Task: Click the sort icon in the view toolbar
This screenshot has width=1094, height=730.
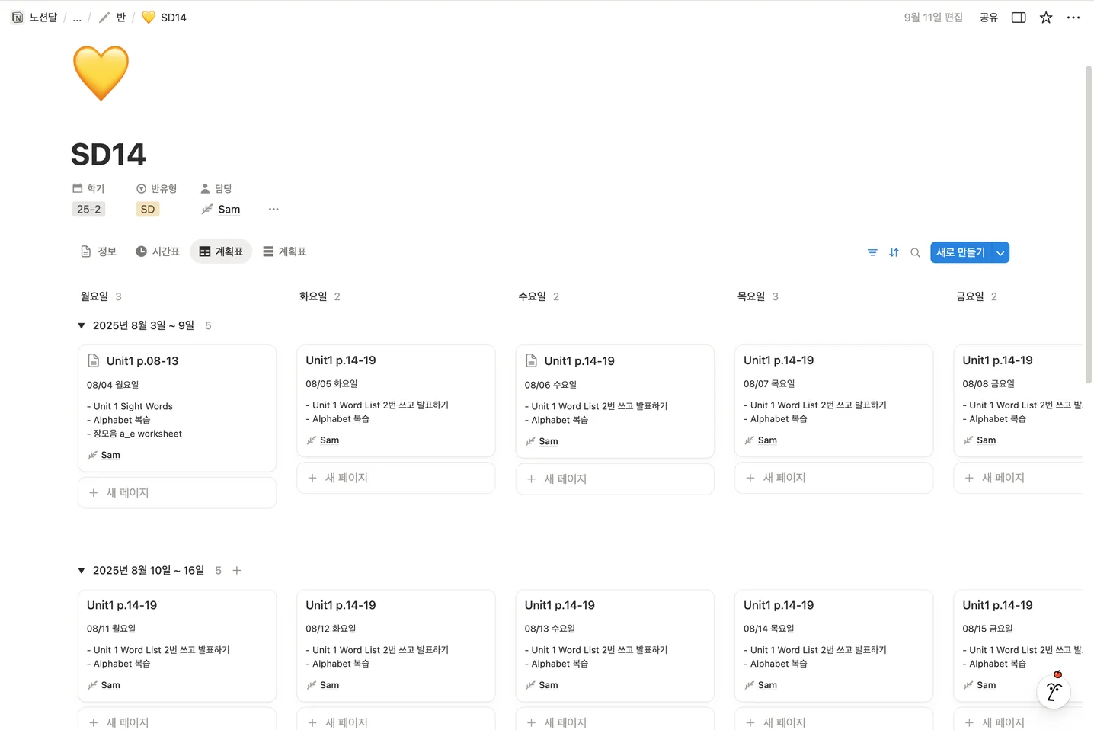Action: click(x=894, y=252)
